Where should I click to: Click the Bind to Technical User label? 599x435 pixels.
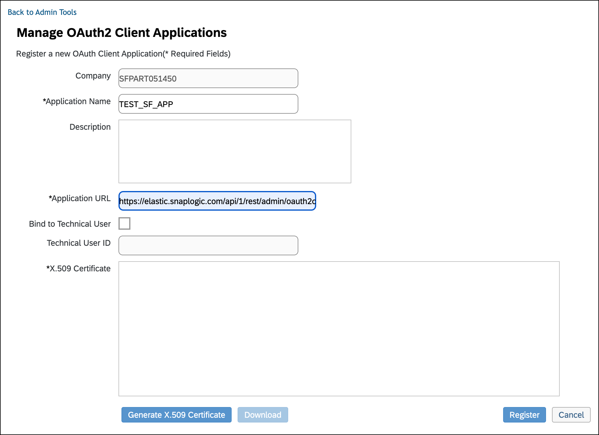coord(70,224)
